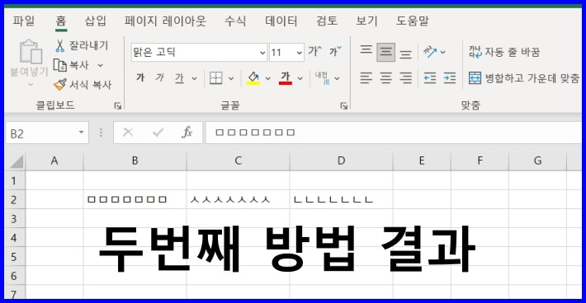The height and width of the screenshot is (303, 586).
Task: Open the 삽입 ribbon tab
Action: point(95,21)
